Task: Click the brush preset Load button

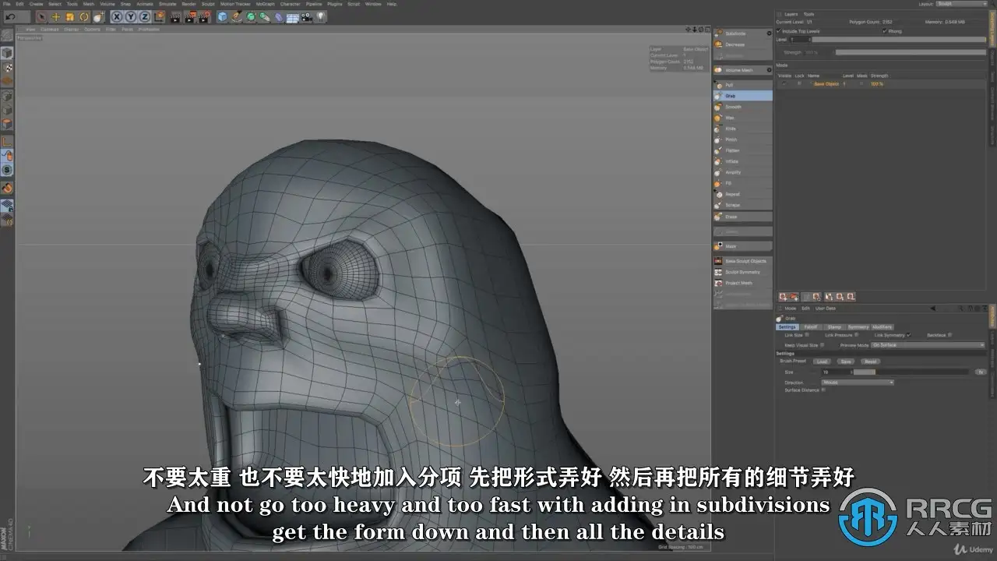Action: click(822, 362)
